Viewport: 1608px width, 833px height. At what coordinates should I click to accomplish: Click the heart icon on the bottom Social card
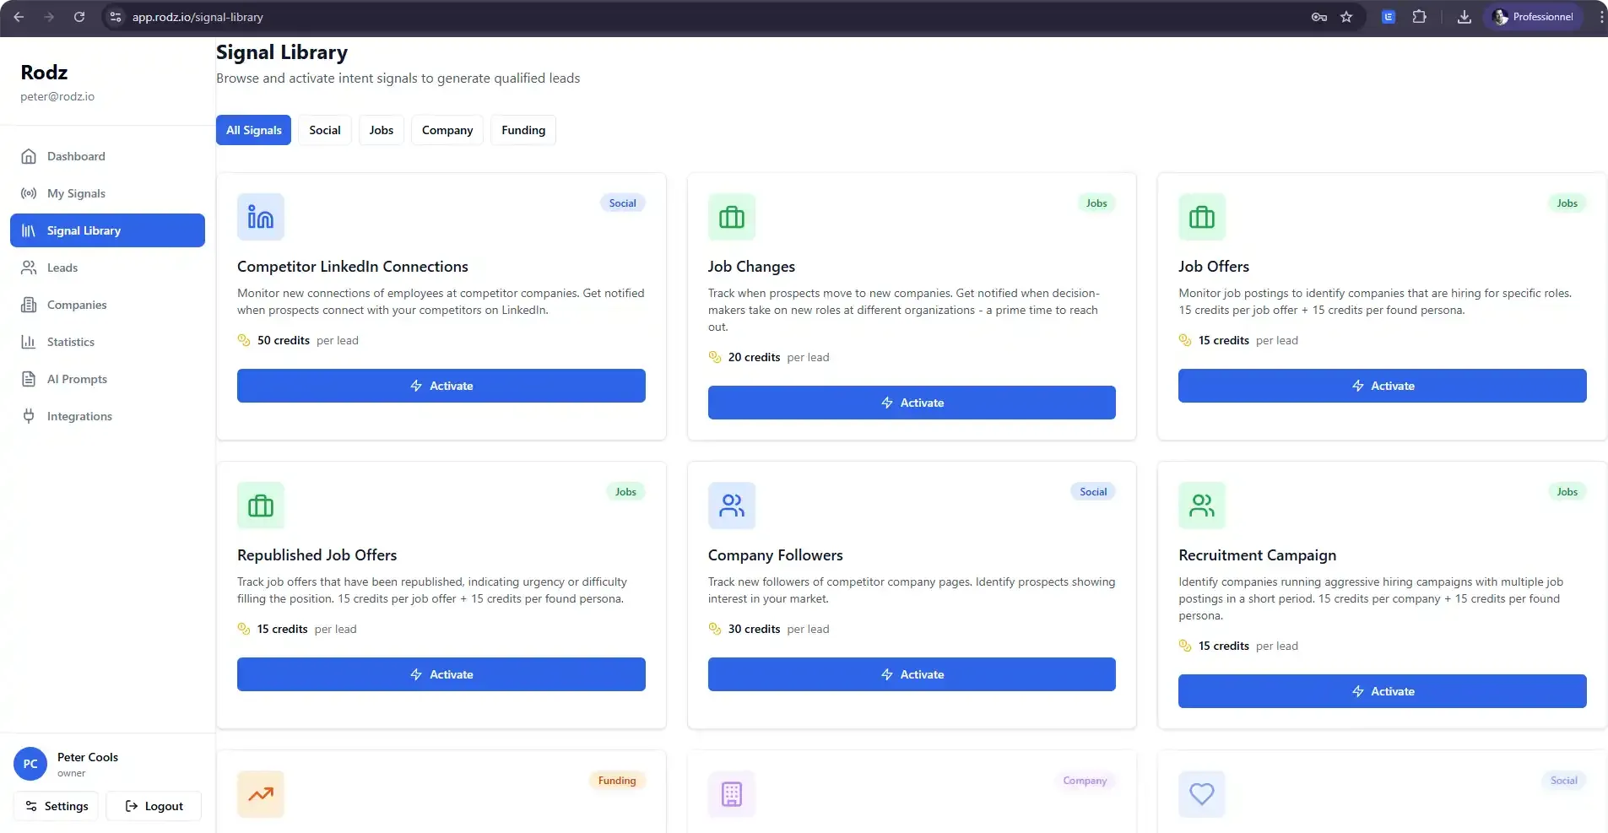pos(1201,794)
